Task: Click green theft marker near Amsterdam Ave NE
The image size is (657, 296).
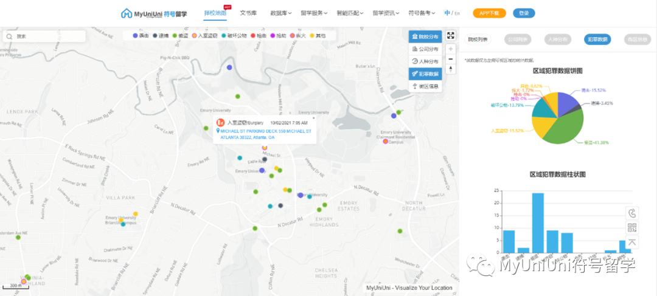Action: 18,238
